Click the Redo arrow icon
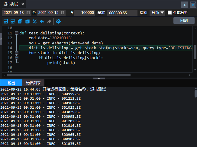Viewport: 197px width, 147px height. pos(49,21)
